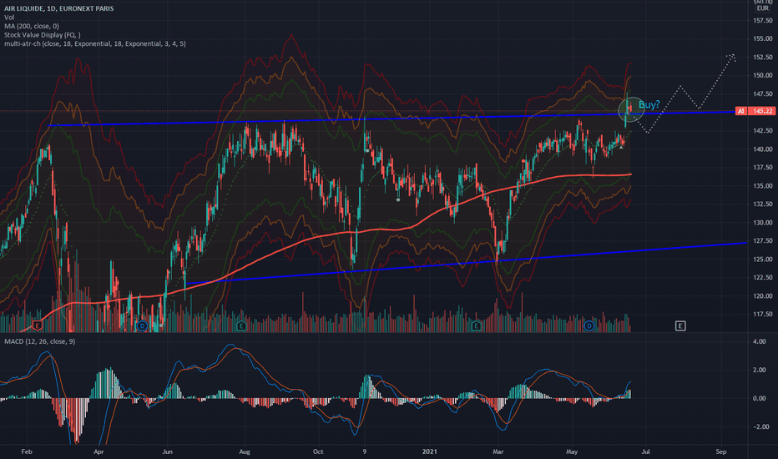Click the Oct date label on the time axis
778x459 pixels.
[318, 451]
